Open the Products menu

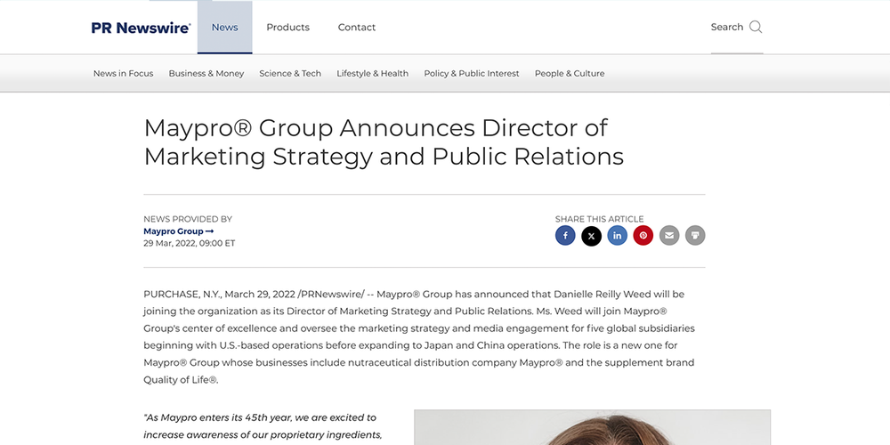[x=287, y=28]
